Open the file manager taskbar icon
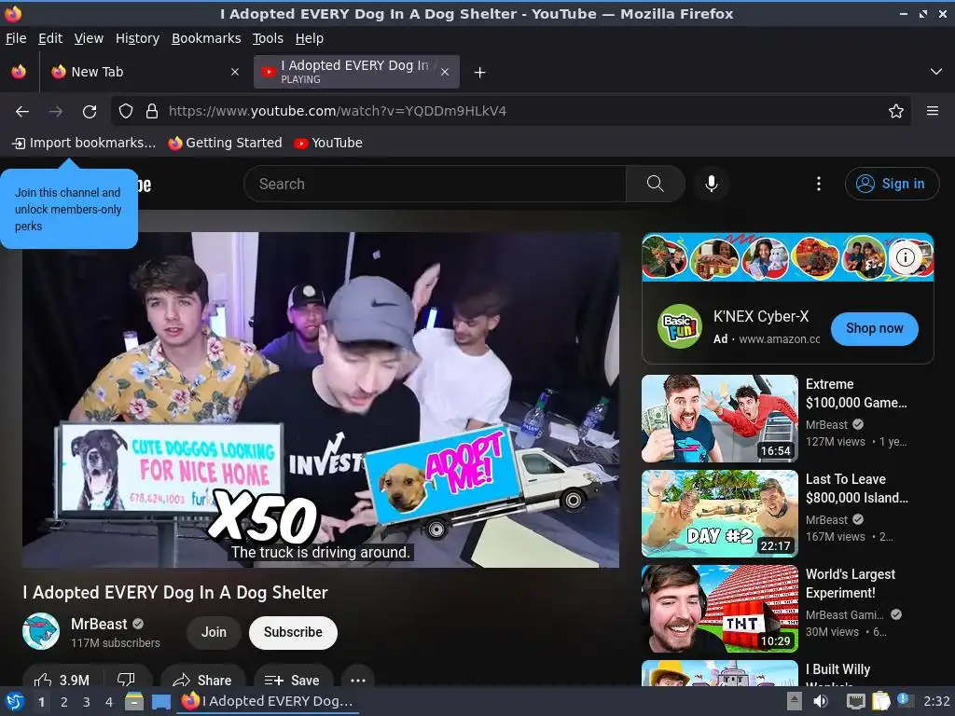This screenshot has height=716, width=955. click(x=134, y=702)
